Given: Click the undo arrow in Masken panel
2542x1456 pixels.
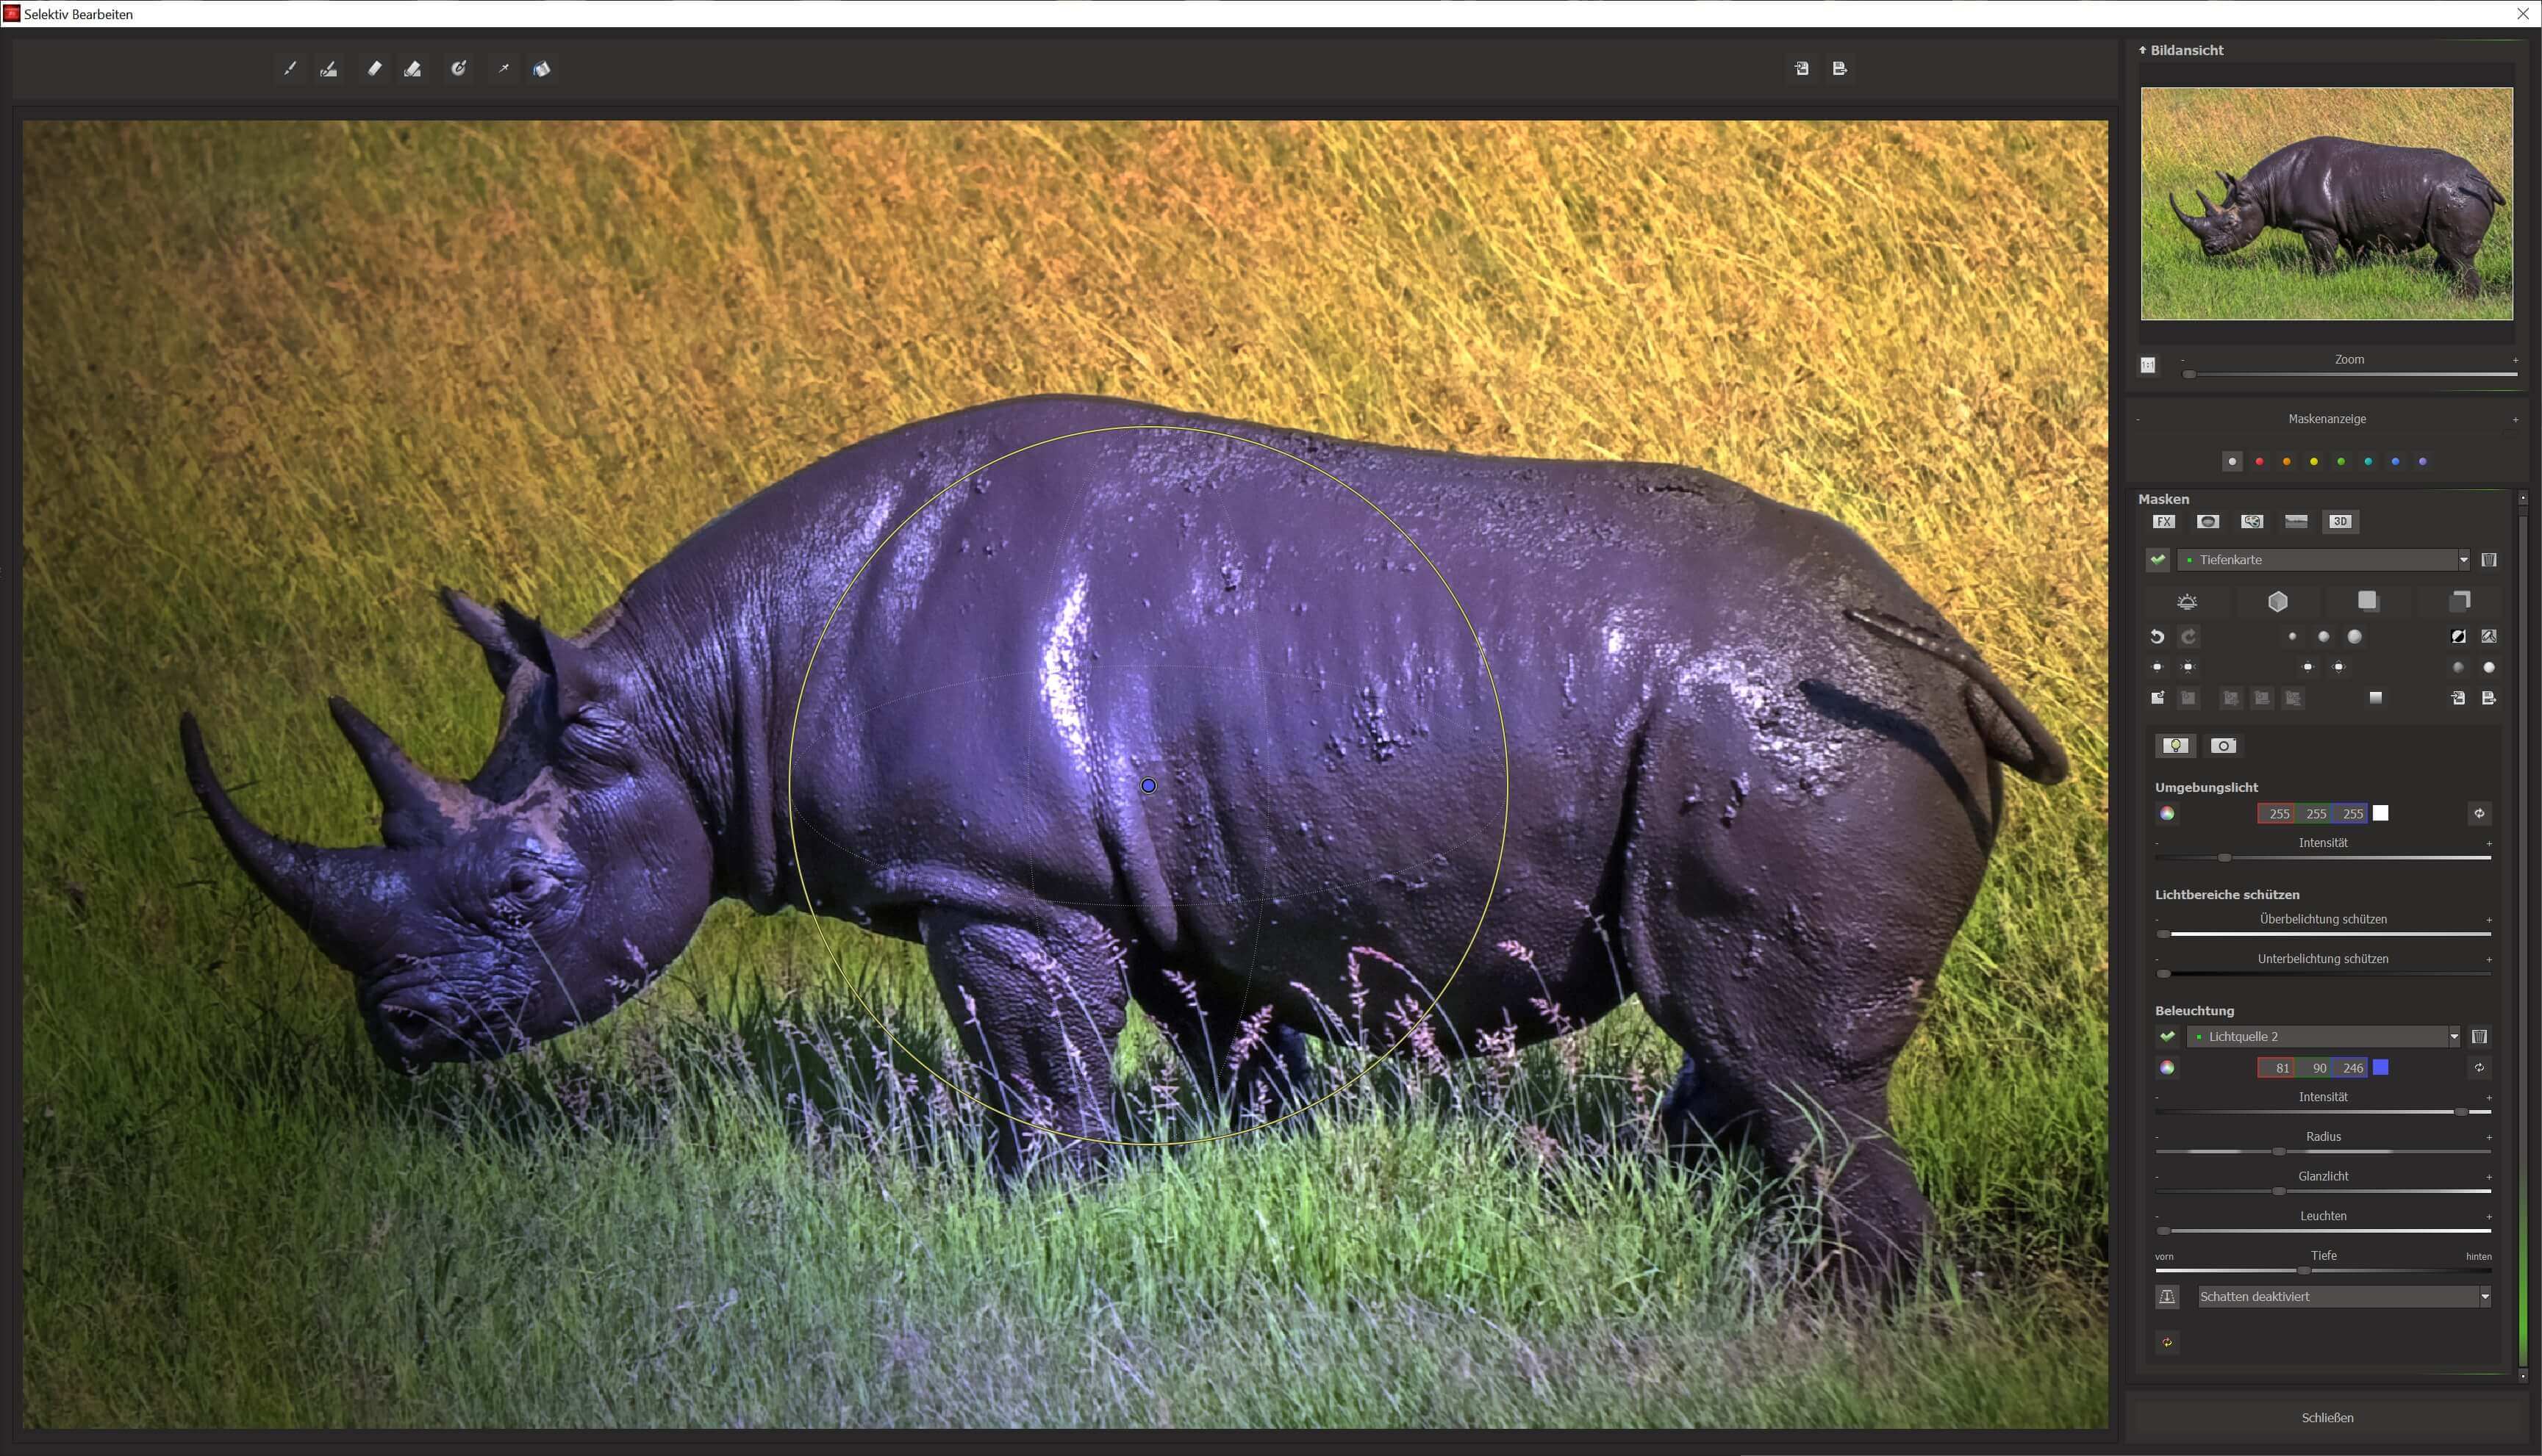Looking at the screenshot, I should (x=2157, y=637).
